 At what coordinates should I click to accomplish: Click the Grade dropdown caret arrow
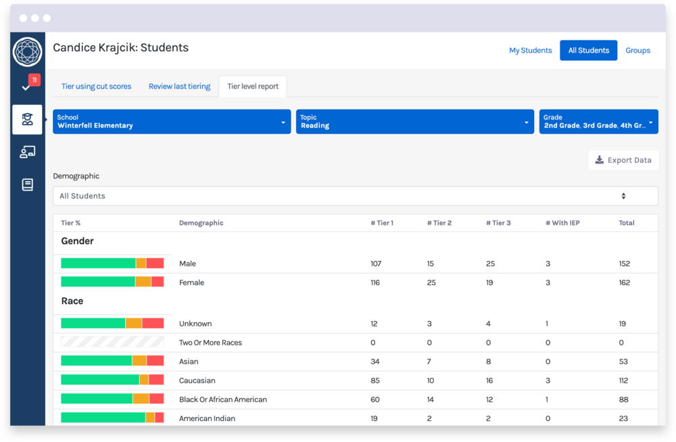coord(650,122)
